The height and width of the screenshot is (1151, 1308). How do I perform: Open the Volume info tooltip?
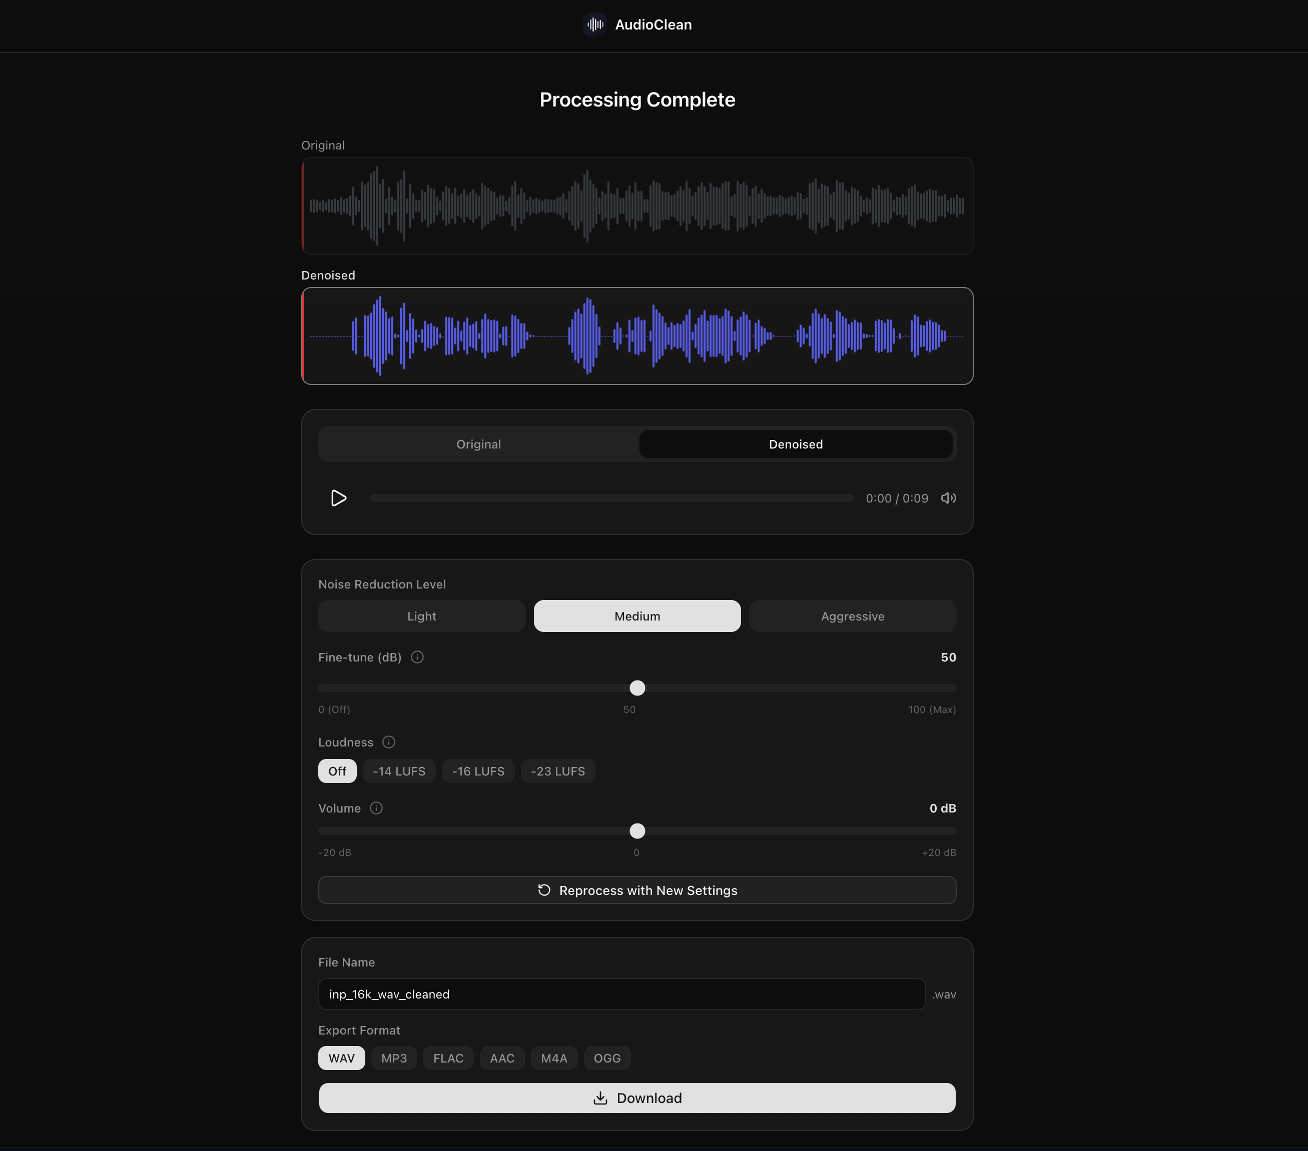tap(377, 807)
